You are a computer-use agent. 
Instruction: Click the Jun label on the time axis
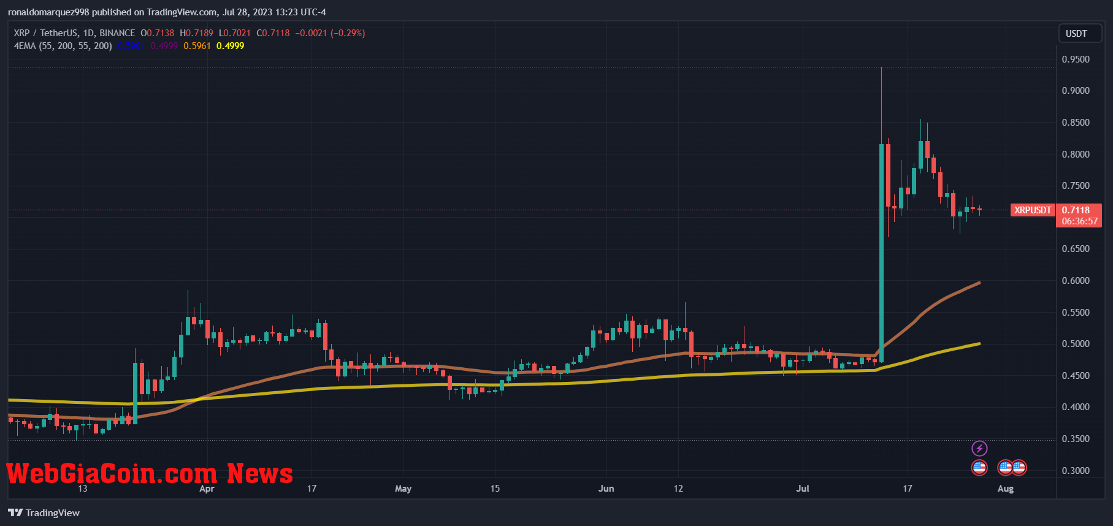tap(606, 489)
